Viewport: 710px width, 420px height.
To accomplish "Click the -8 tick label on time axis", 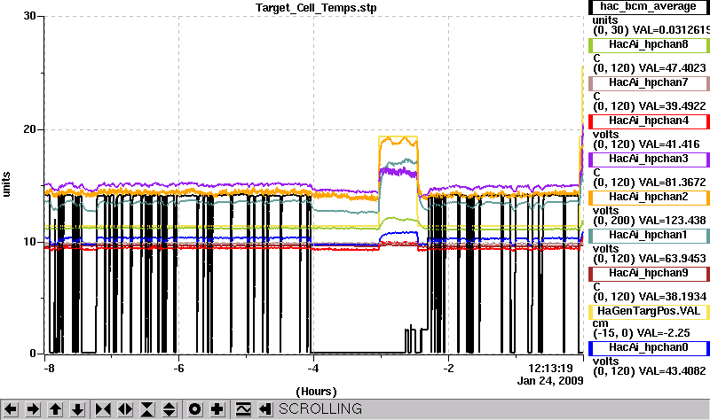I will click(49, 369).
